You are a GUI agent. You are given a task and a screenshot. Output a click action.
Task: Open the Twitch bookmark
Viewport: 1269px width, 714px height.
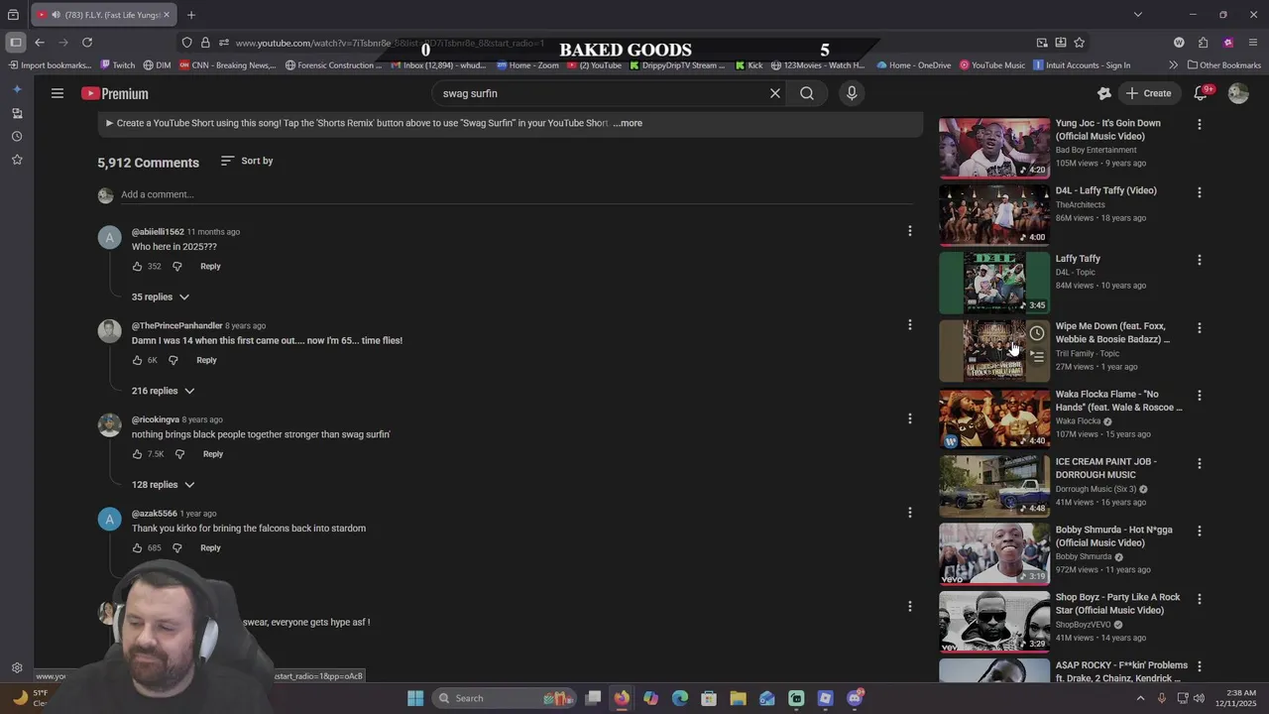pyautogui.click(x=118, y=65)
